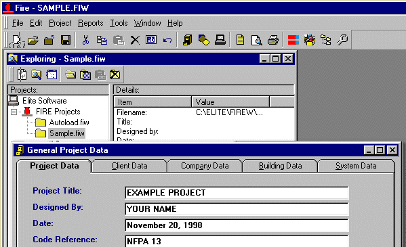Click the Filename: row in Details list
The width and height of the screenshot is (406, 247).
(x=204, y=112)
